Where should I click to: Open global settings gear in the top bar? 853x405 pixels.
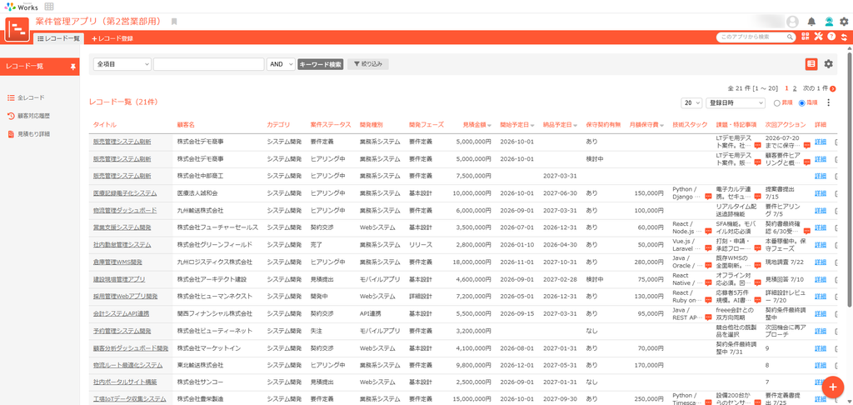tap(844, 22)
